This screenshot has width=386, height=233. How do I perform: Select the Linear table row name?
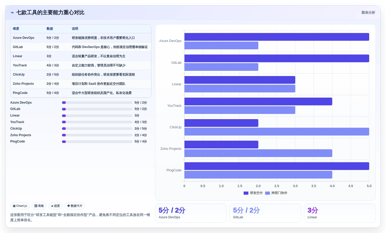coord(18,56)
